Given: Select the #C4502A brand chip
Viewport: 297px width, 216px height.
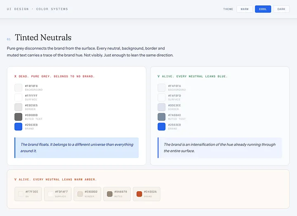Looking at the screenshot, I should [146, 194].
